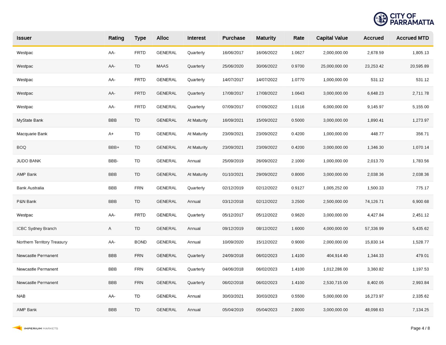Click the 2.8000 rate value
This screenshot has height=345, width=446.
pyautogui.click(x=298, y=310)
